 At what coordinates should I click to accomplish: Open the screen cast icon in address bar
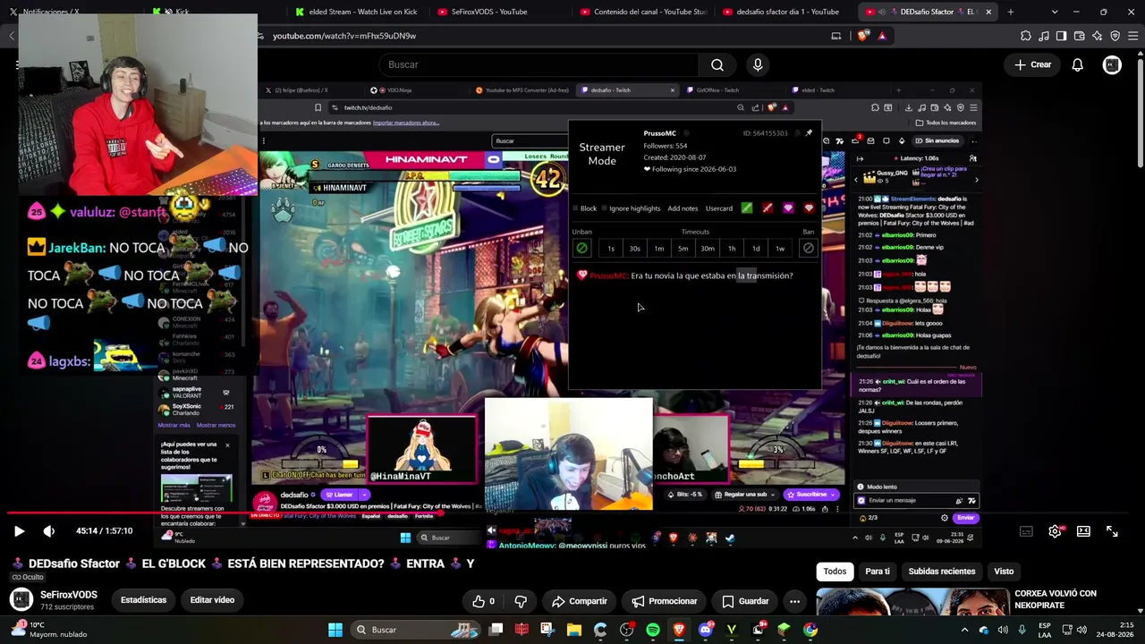[x=836, y=36]
